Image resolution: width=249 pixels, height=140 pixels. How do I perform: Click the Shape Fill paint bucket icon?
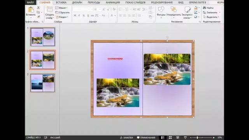point(196,8)
